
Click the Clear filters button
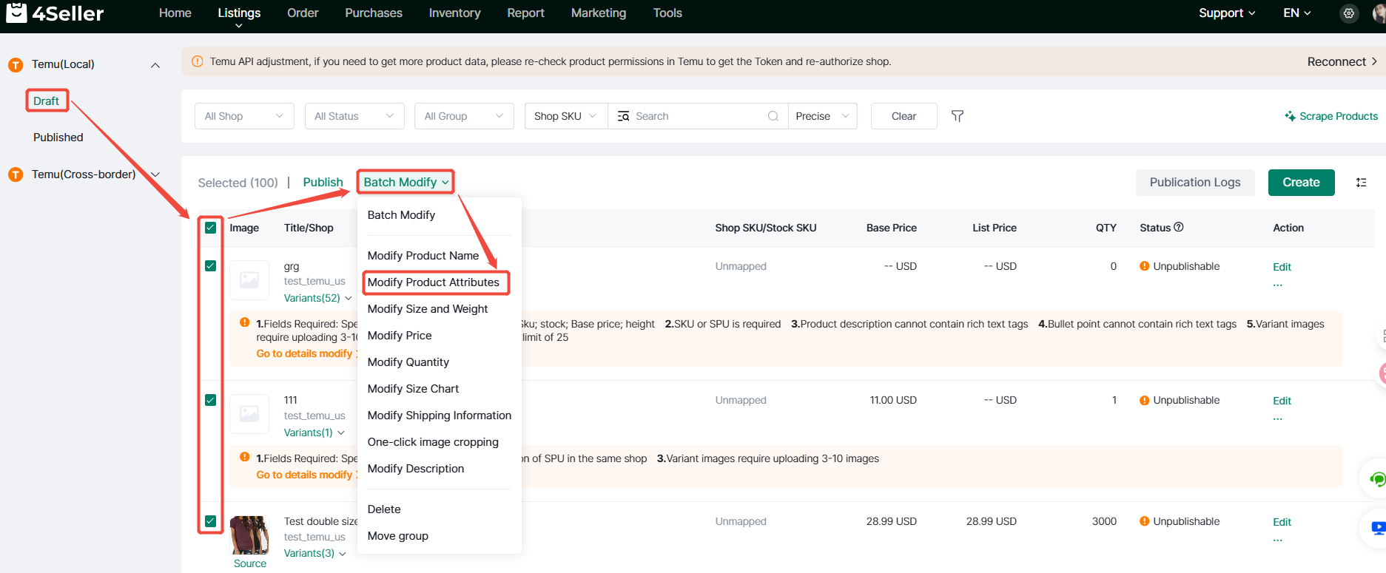tap(904, 116)
